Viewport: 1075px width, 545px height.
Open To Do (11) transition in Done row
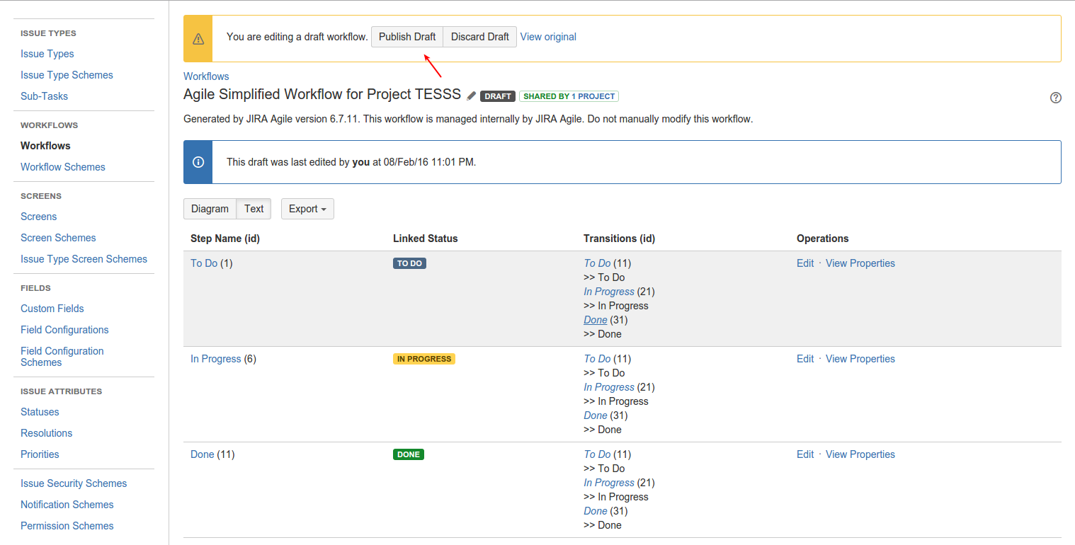597,454
